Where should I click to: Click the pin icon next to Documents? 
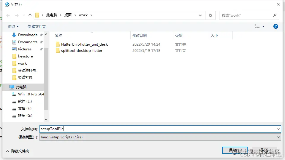pyautogui.click(x=41, y=42)
